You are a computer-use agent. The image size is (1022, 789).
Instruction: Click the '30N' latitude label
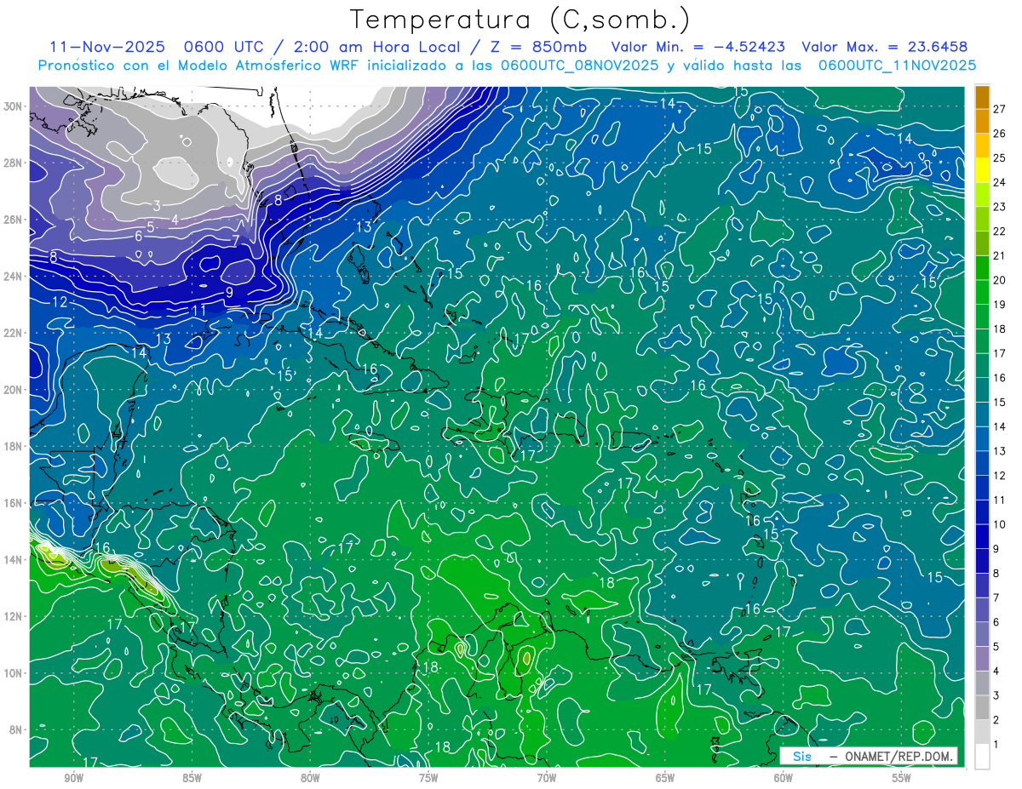coord(13,106)
